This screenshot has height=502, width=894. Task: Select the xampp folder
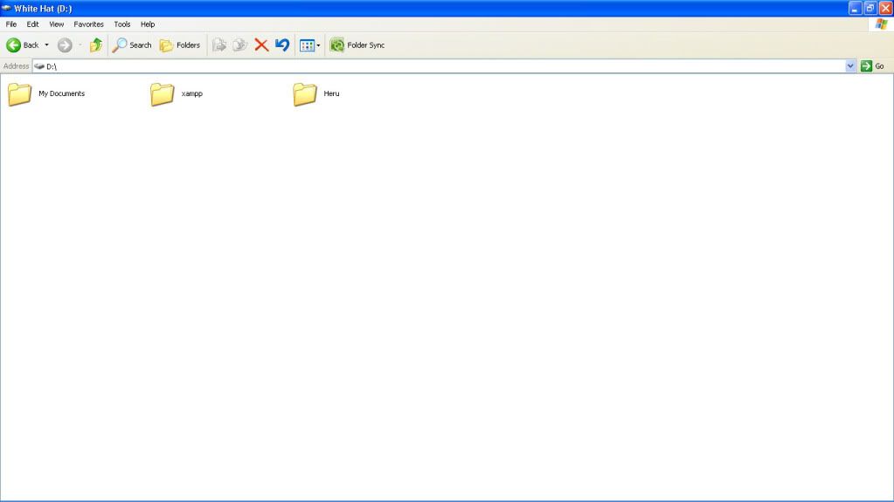[163, 94]
